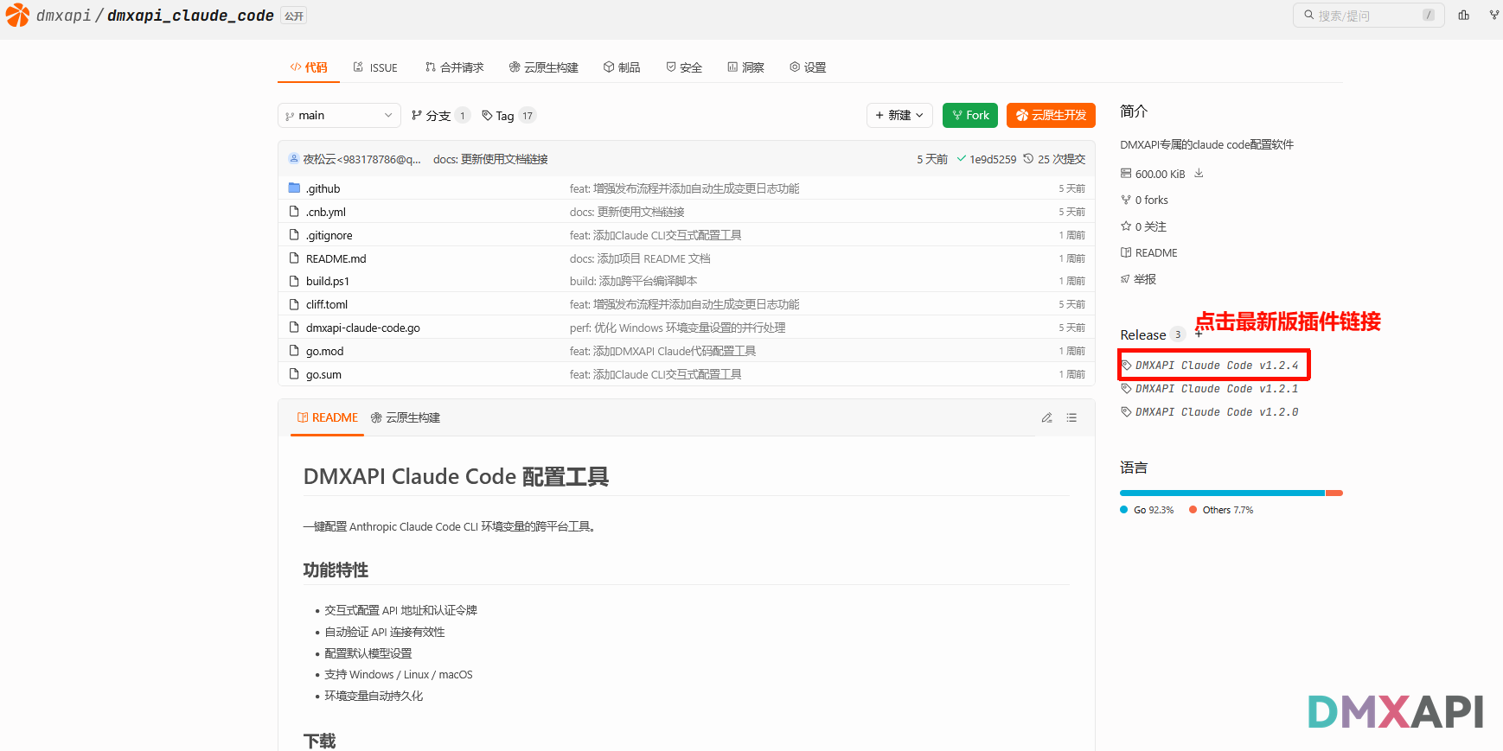Click the CNB logo icon in header
This screenshot has height=751, width=1503.
pos(17,16)
